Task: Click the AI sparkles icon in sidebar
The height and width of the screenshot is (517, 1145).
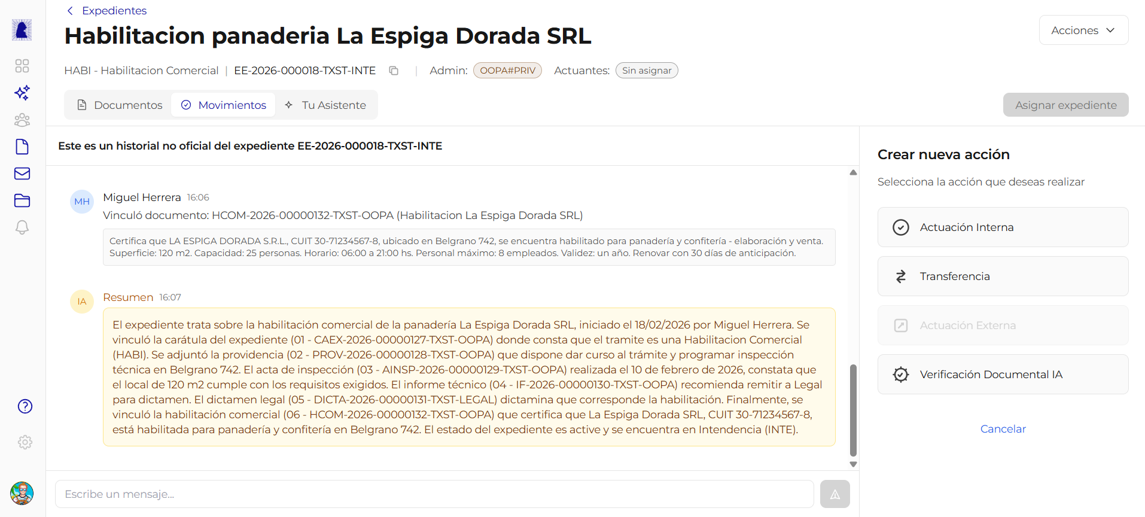Action: [22, 93]
